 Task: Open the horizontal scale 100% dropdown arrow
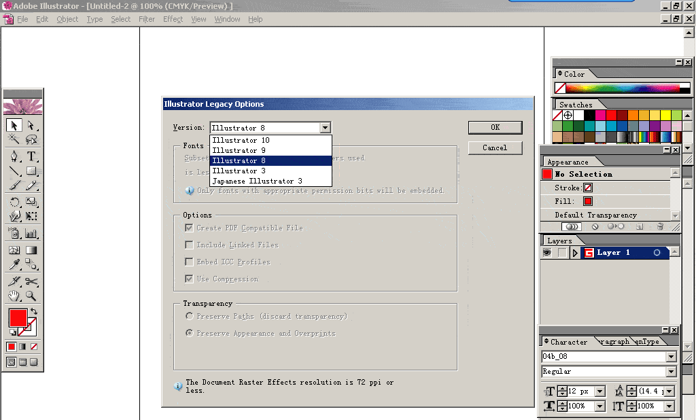coord(600,406)
